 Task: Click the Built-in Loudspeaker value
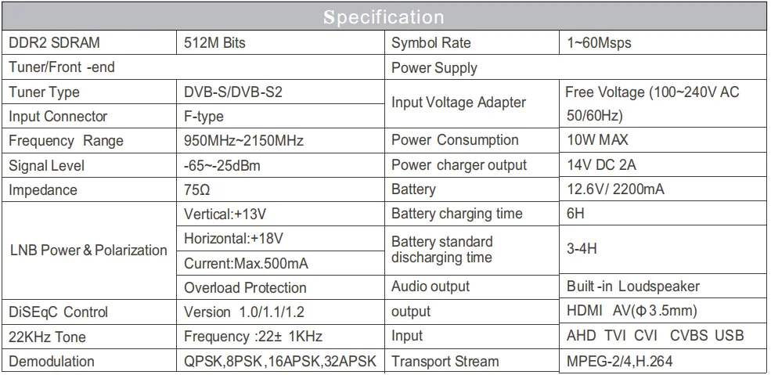(632, 287)
